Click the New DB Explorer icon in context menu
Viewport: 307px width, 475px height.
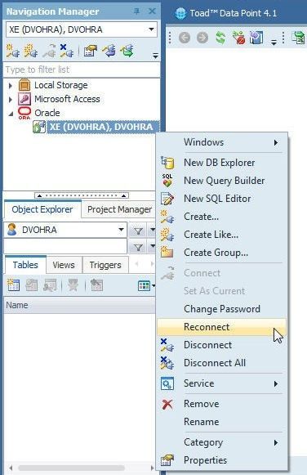coord(167,163)
